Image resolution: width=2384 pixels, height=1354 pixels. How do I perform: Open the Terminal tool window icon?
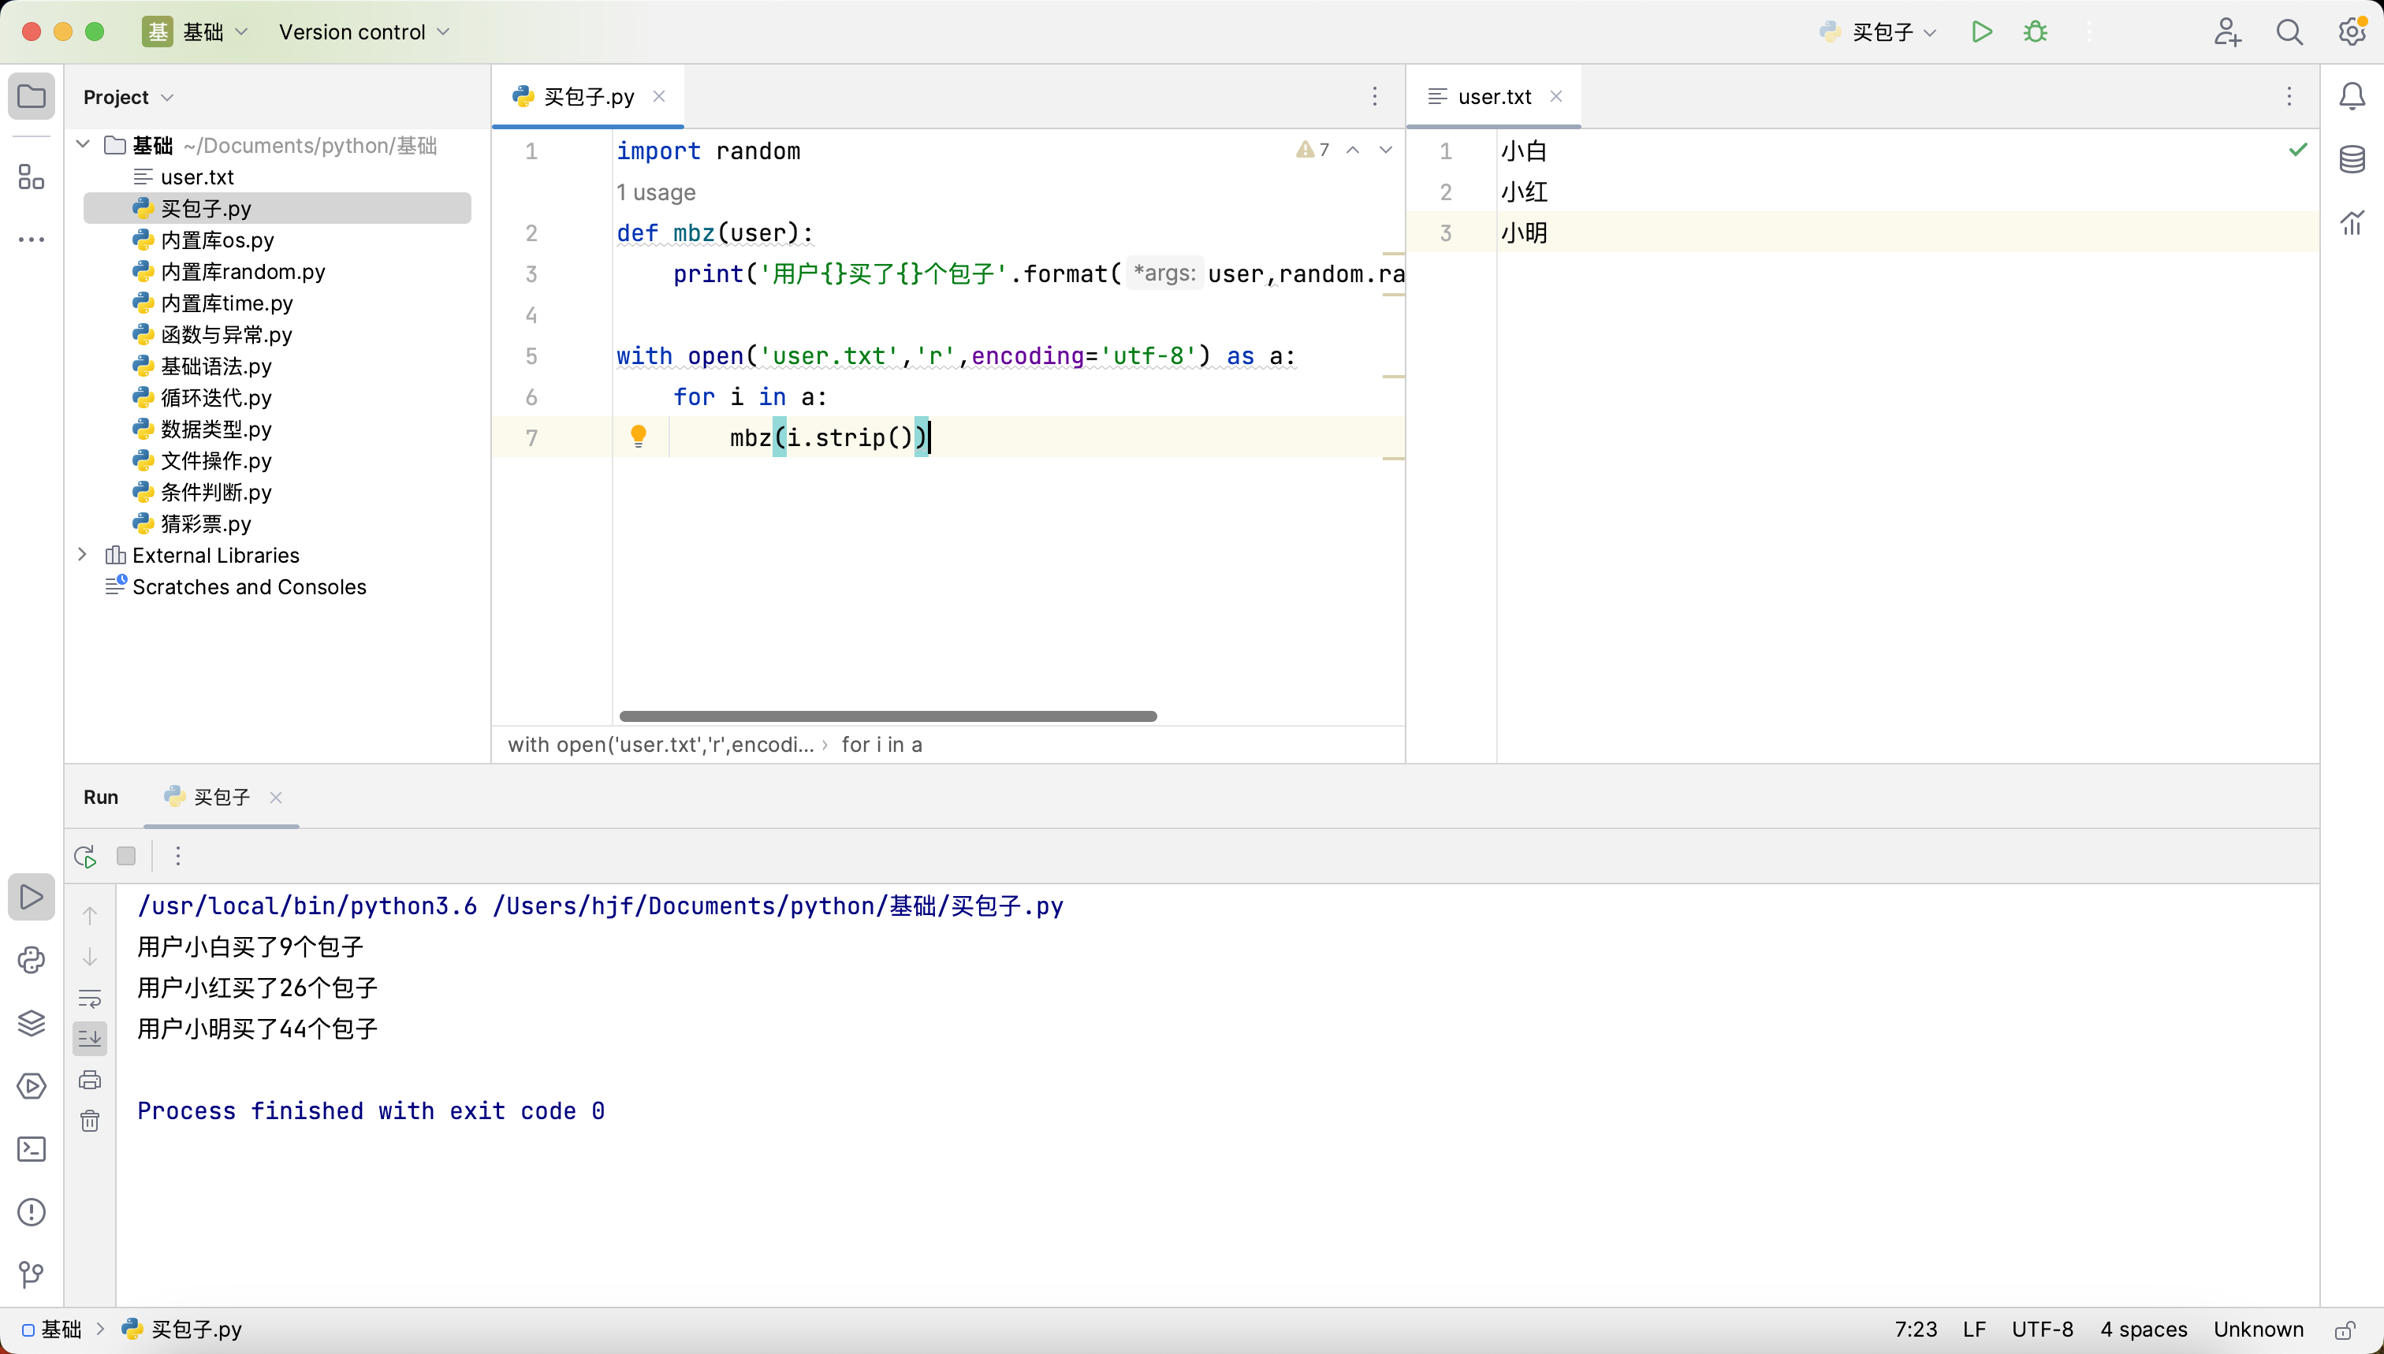point(32,1149)
